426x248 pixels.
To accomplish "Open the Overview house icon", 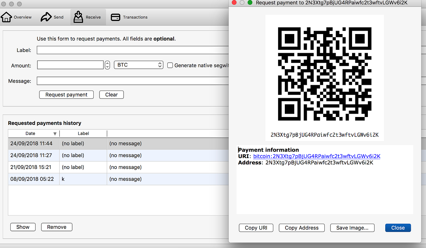I will (7, 17).
